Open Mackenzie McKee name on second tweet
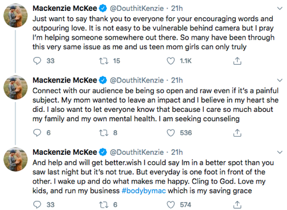287x210 pixels. coord(65,80)
